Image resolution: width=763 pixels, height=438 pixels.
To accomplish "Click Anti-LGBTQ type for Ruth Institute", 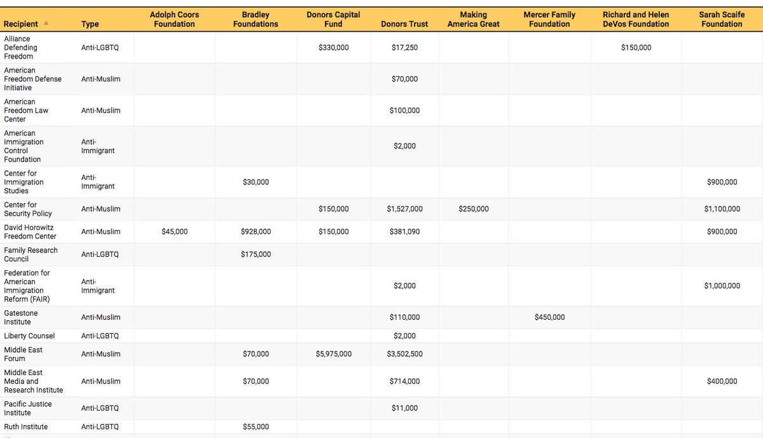I will pyautogui.click(x=100, y=427).
